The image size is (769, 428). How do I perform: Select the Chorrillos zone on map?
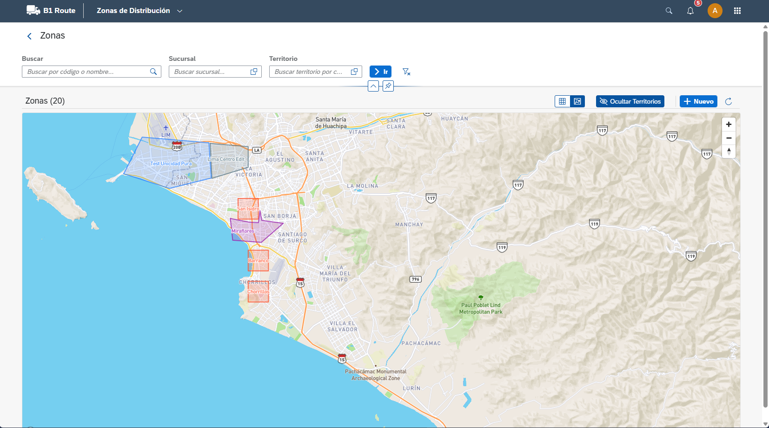[x=258, y=292]
